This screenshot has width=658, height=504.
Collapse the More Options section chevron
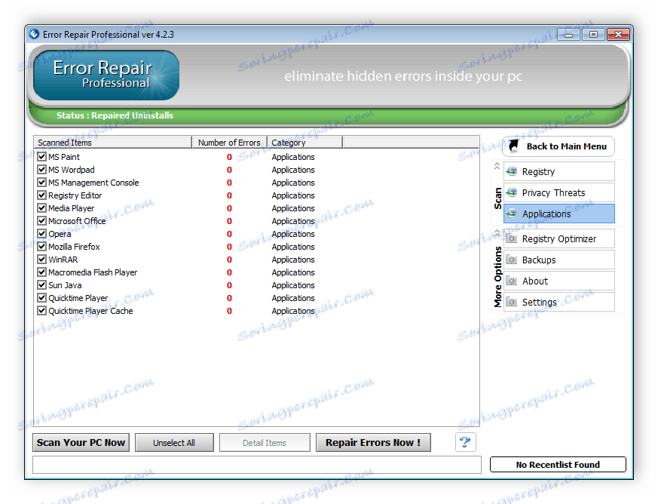(x=497, y=232)
